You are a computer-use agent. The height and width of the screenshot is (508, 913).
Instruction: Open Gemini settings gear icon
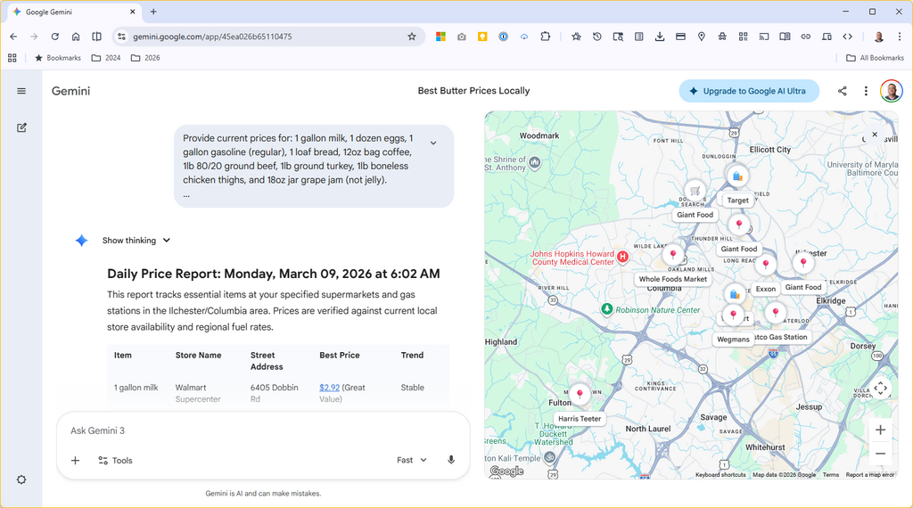click(21, 479)
